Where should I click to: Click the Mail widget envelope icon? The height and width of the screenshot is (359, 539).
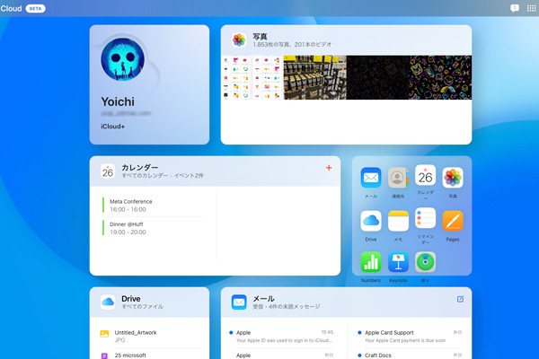tap(239, 302)
